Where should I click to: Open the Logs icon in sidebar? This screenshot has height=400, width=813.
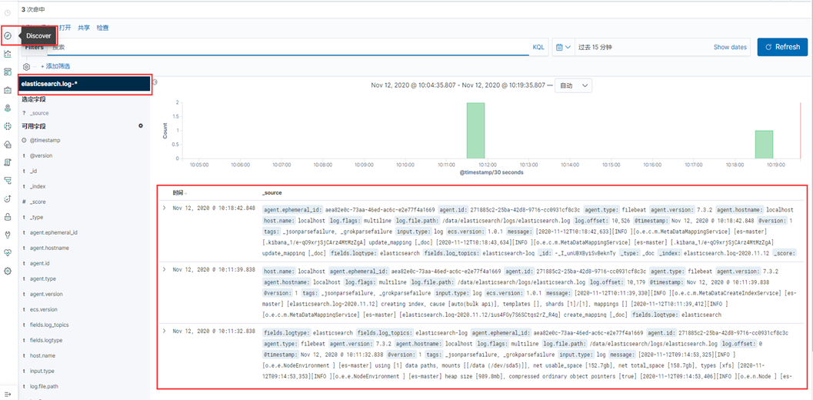tap(8, 162)
